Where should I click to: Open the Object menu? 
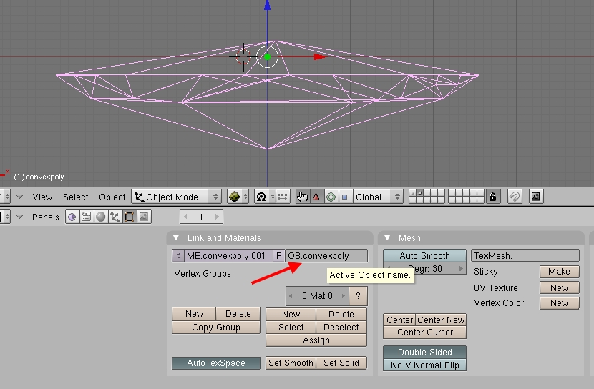(112, 197)
